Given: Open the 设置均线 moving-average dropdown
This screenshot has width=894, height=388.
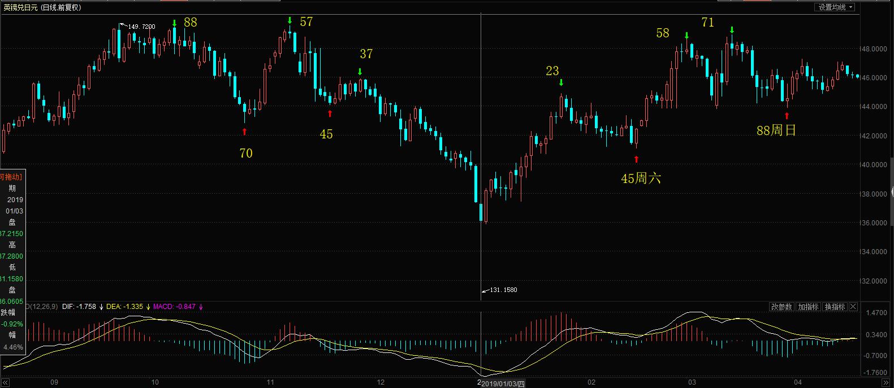Looking at the screenshot, I should 835,7.
